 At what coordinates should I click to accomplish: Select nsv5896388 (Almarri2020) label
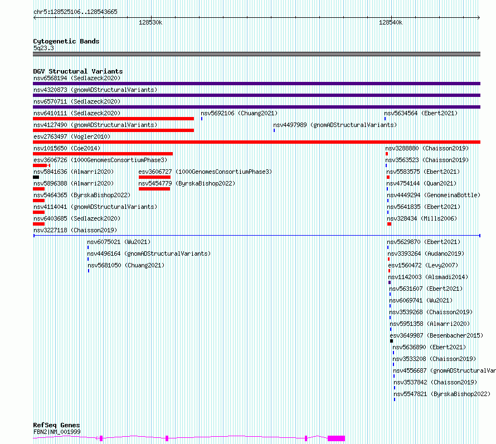pyautogui.click(x=74, y=183)
